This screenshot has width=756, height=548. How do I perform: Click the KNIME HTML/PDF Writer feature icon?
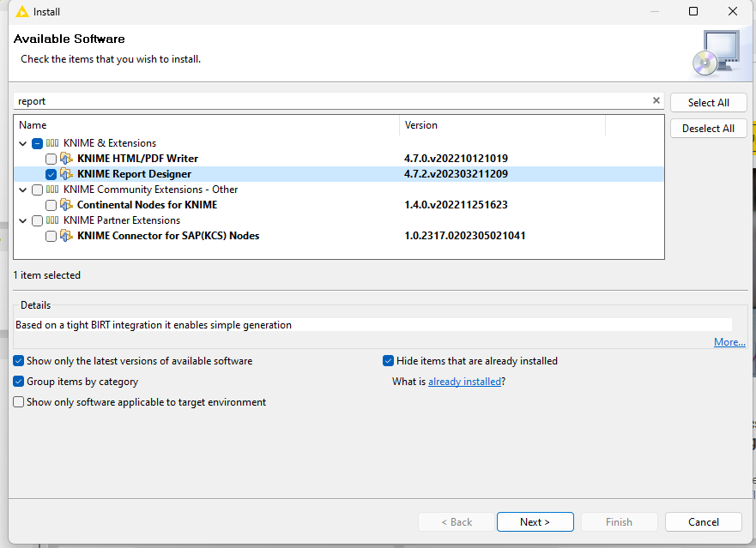pyautogui.click(x=66, y=159)
